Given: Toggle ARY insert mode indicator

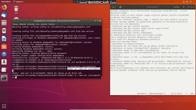Looking at the screenshot, I should 192,94.
